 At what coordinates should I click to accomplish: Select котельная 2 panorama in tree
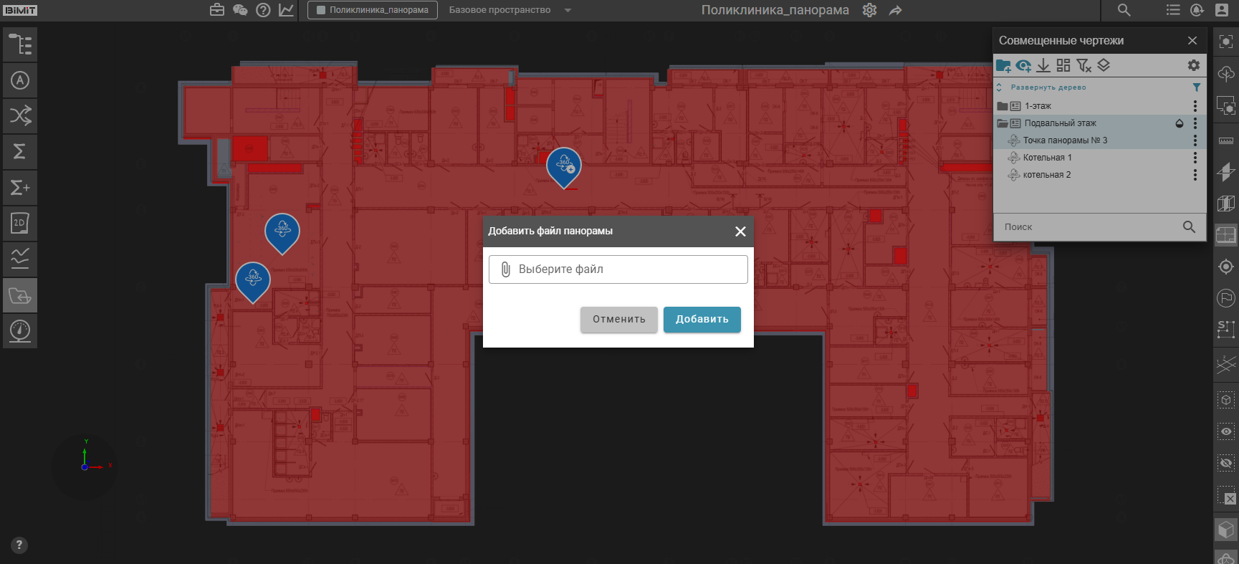pos(1047,175)
